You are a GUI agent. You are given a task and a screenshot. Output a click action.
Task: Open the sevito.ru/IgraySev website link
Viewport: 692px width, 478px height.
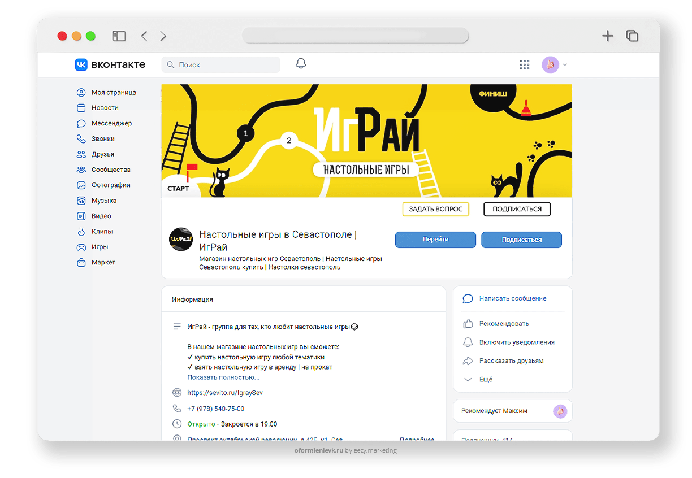tap(224, 393)
